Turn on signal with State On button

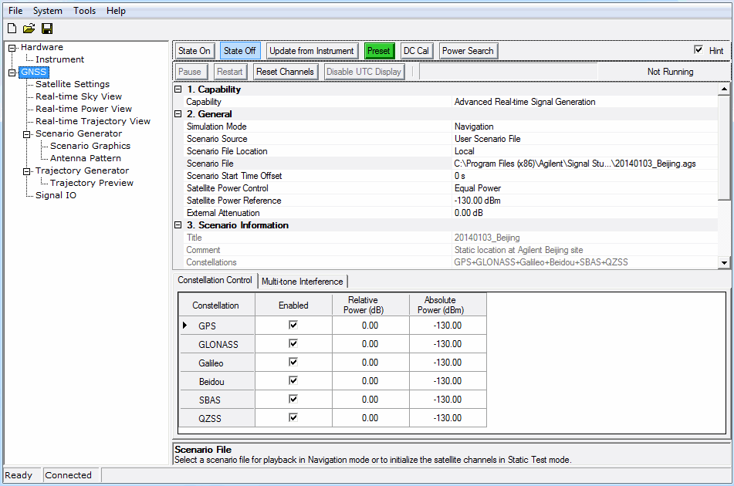(x=194, y=50)
